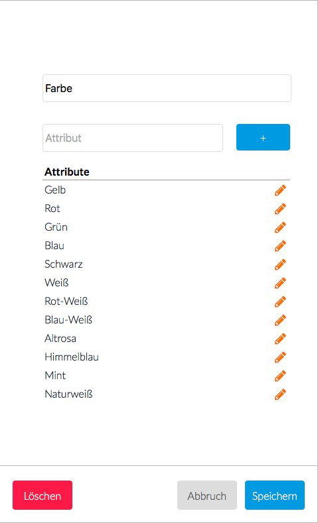Click the pencil icon beside Naturweiß
The image size is (318, 523).
(x=280, y=394)
